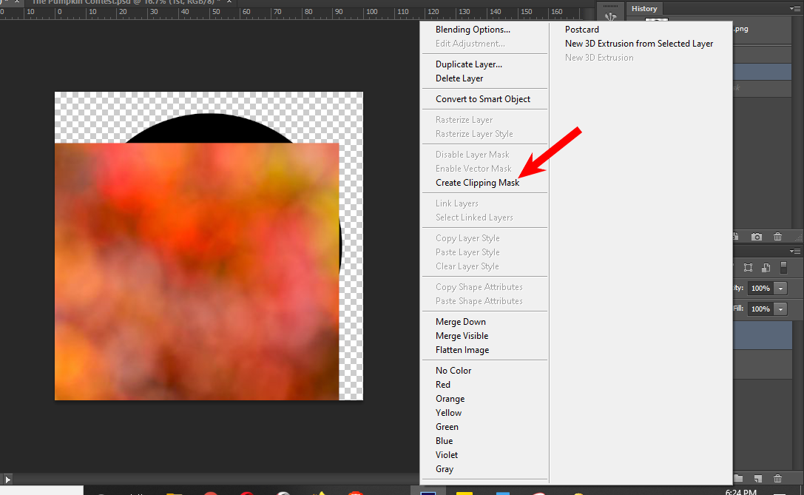
Task: Click the blurred orange image on canvas
Action: [x=197, y=272]
